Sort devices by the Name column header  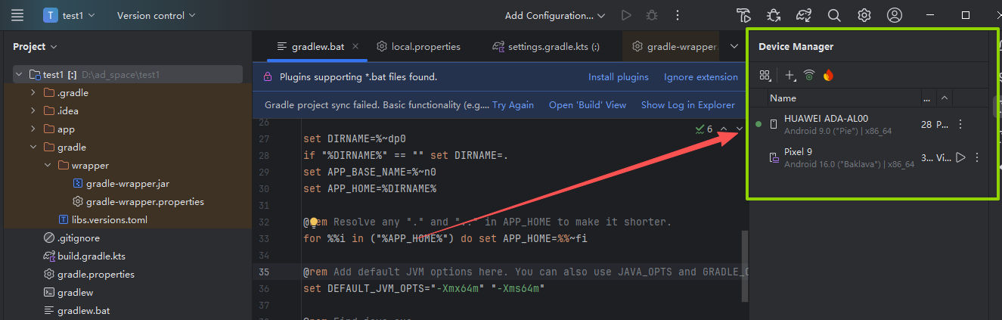coord(783,98)
